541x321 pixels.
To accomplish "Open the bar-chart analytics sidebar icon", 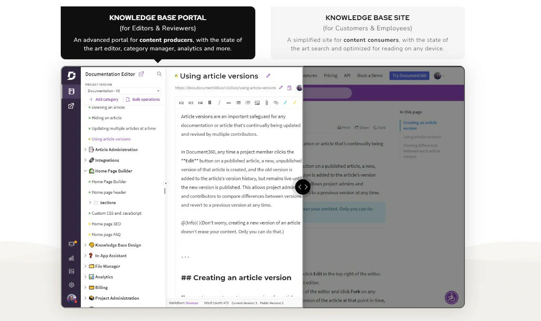I will (71, 258).
